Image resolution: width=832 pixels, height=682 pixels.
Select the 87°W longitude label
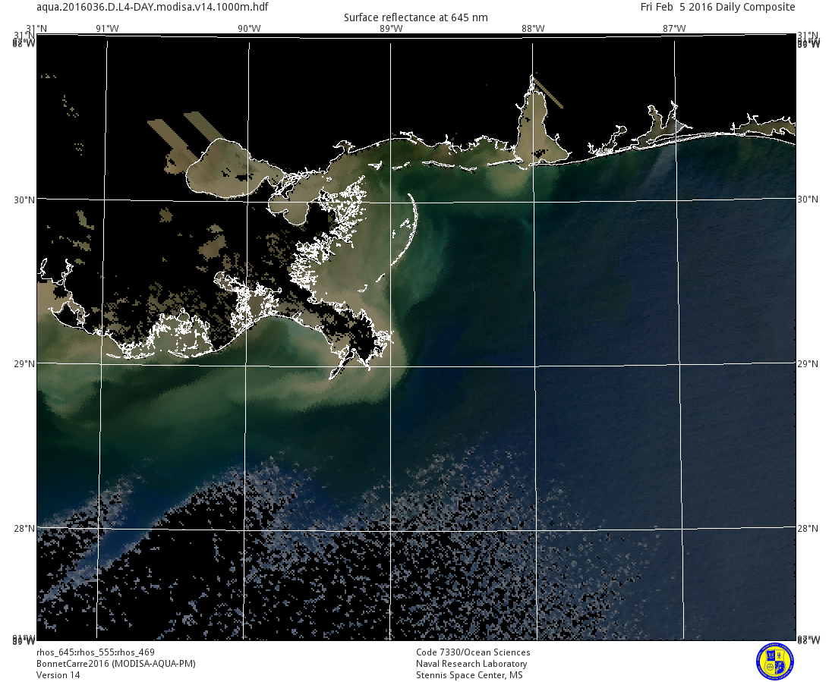[673, 29]
